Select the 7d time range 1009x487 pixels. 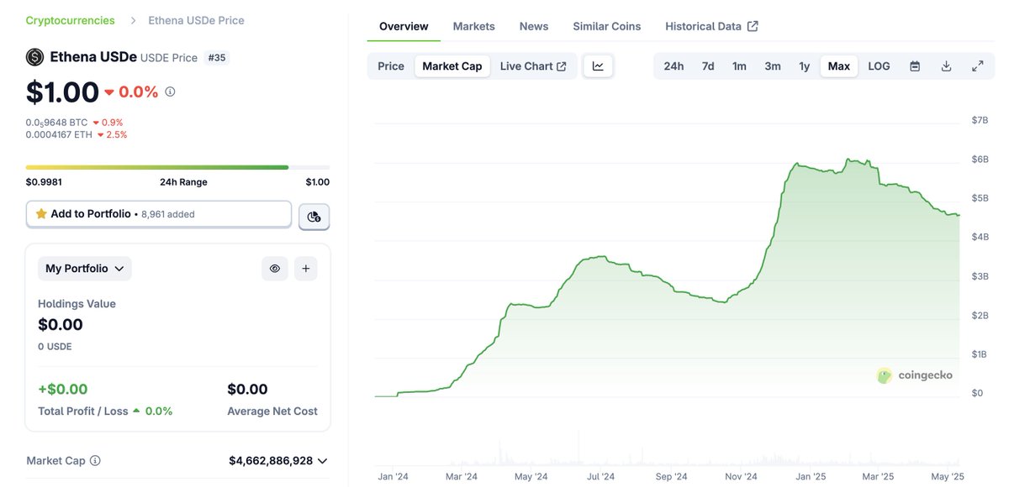coord(708,66)
